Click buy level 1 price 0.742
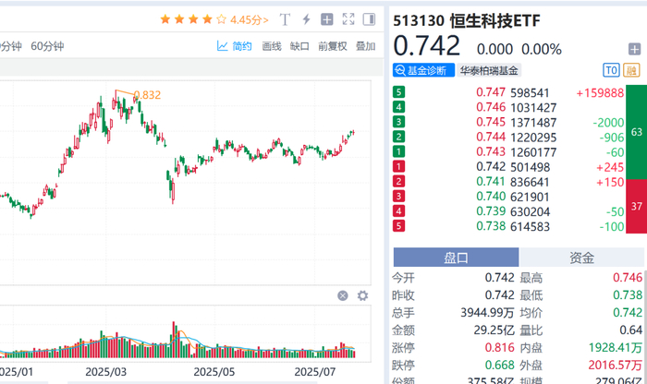The height and width of the screenshot is (384, 647). pos(491,166)
